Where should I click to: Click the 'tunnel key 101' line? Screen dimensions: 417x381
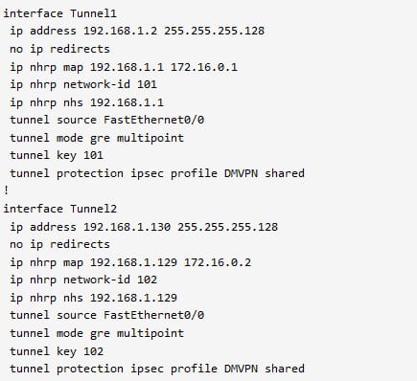(x=57, y=155)
